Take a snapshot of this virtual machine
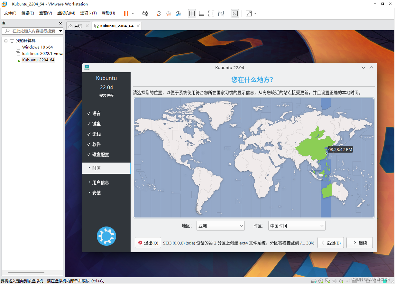The image size is (395, 284). pos(159,13)
